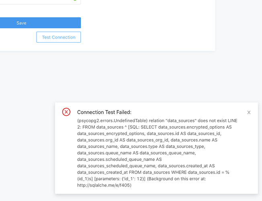Dismiss the Connection Test Failed notification
The image size is (262, 201).
(x=249, y=113)
